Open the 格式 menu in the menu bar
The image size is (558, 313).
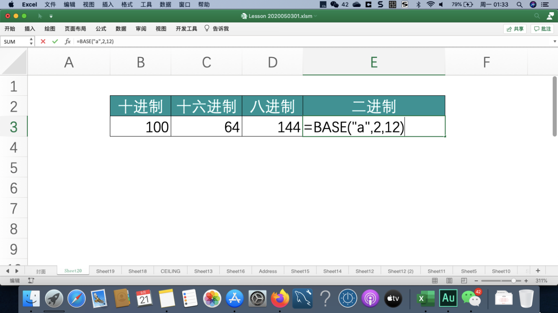tap(127, 4)
